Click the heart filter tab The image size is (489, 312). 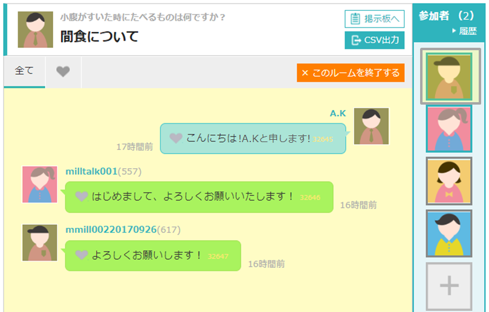coord(63,72)
